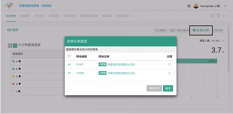Viewport: 233px width, 114px height.
Task: Click the average score 3.7
Action: tap(216, 50)
